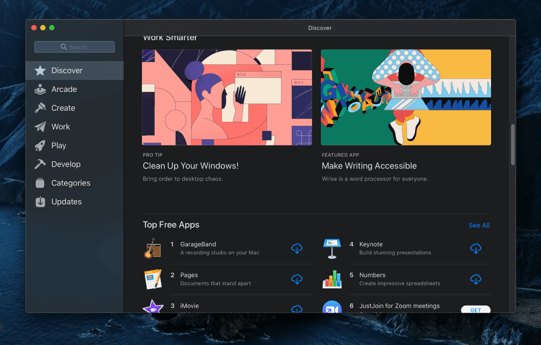Click JustJoin for Zoom meetings title
This screenshot has height=345, width=541.
[x=399, y=306]
